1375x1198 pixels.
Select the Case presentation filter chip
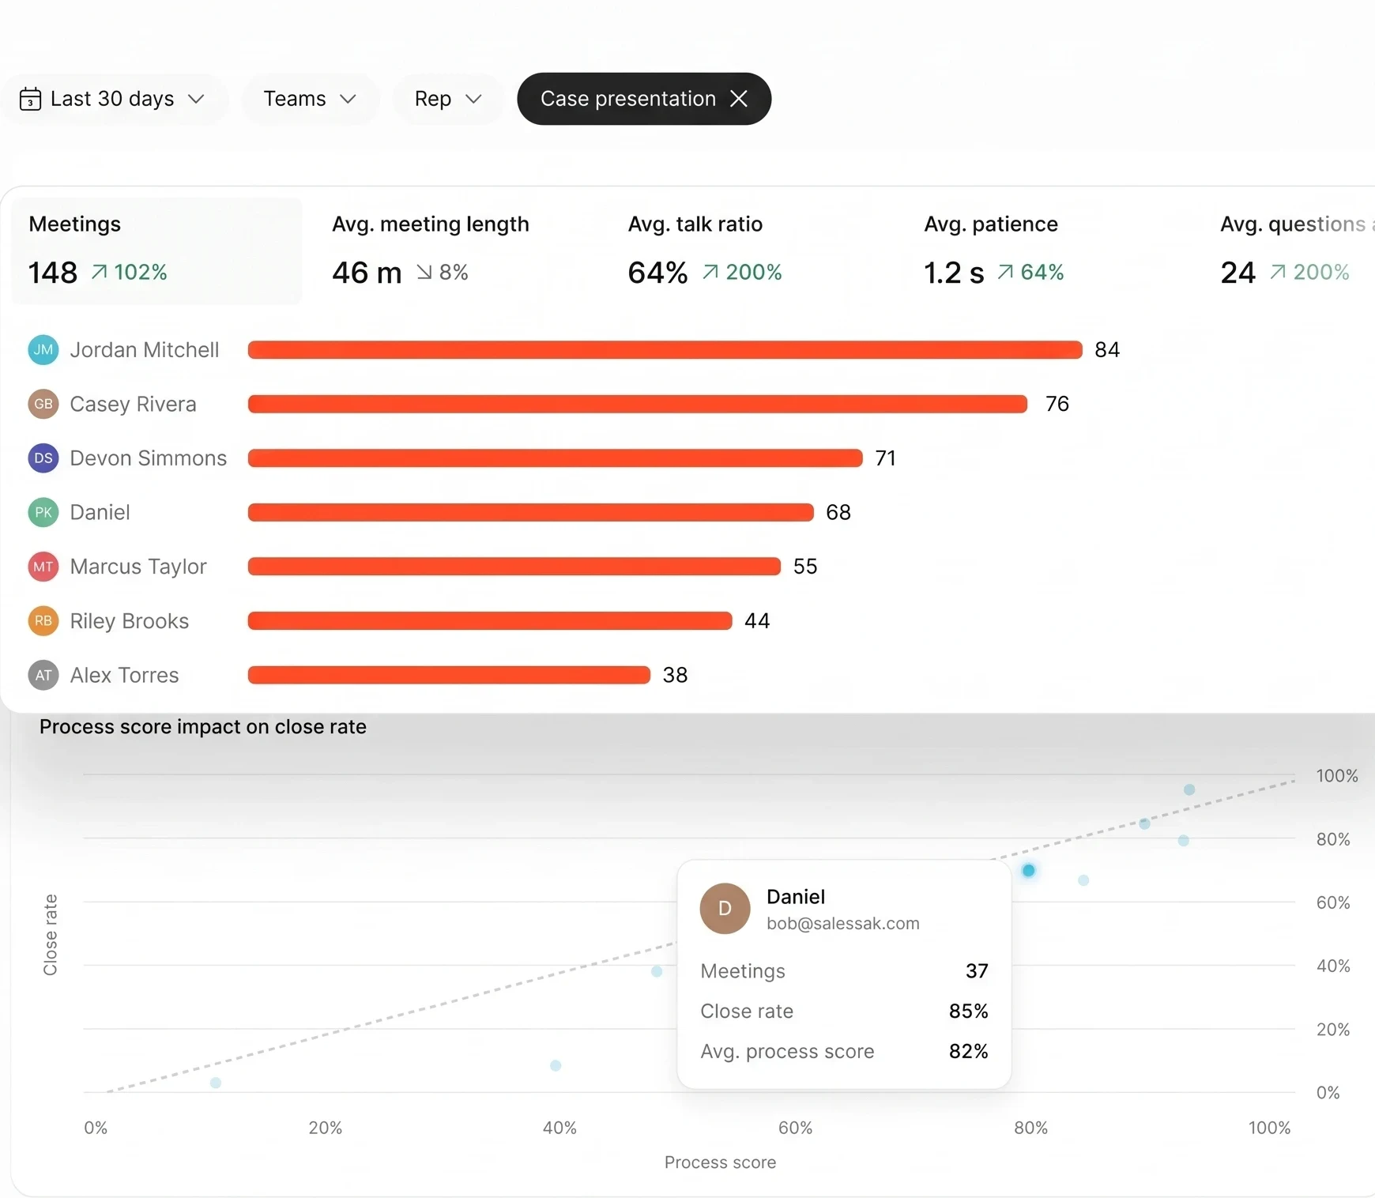[643, 99]
